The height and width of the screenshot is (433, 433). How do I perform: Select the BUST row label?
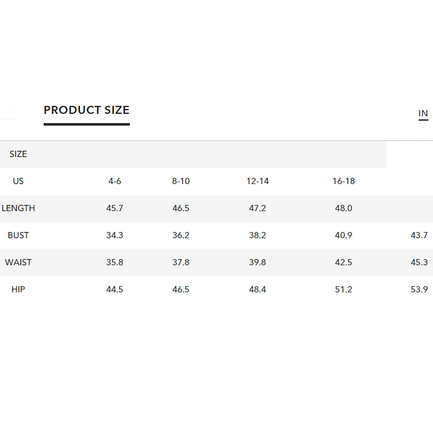pyautogui.click(x=18, y=235)
